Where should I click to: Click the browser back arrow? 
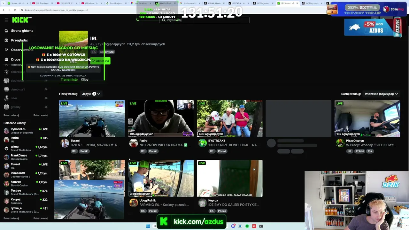[4, 10]
